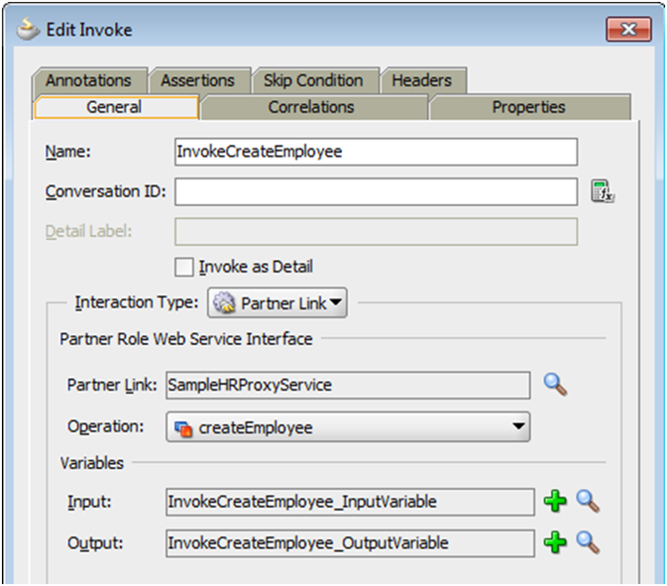The width and height of the screenshot is (667, 586).
Task: Click the Name field with InvokeCreateEmployee
Action: 376,152
